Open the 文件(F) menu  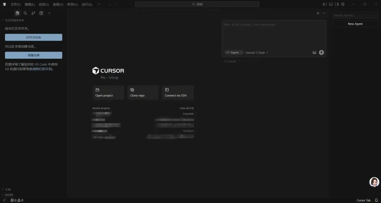coord(16,4)
